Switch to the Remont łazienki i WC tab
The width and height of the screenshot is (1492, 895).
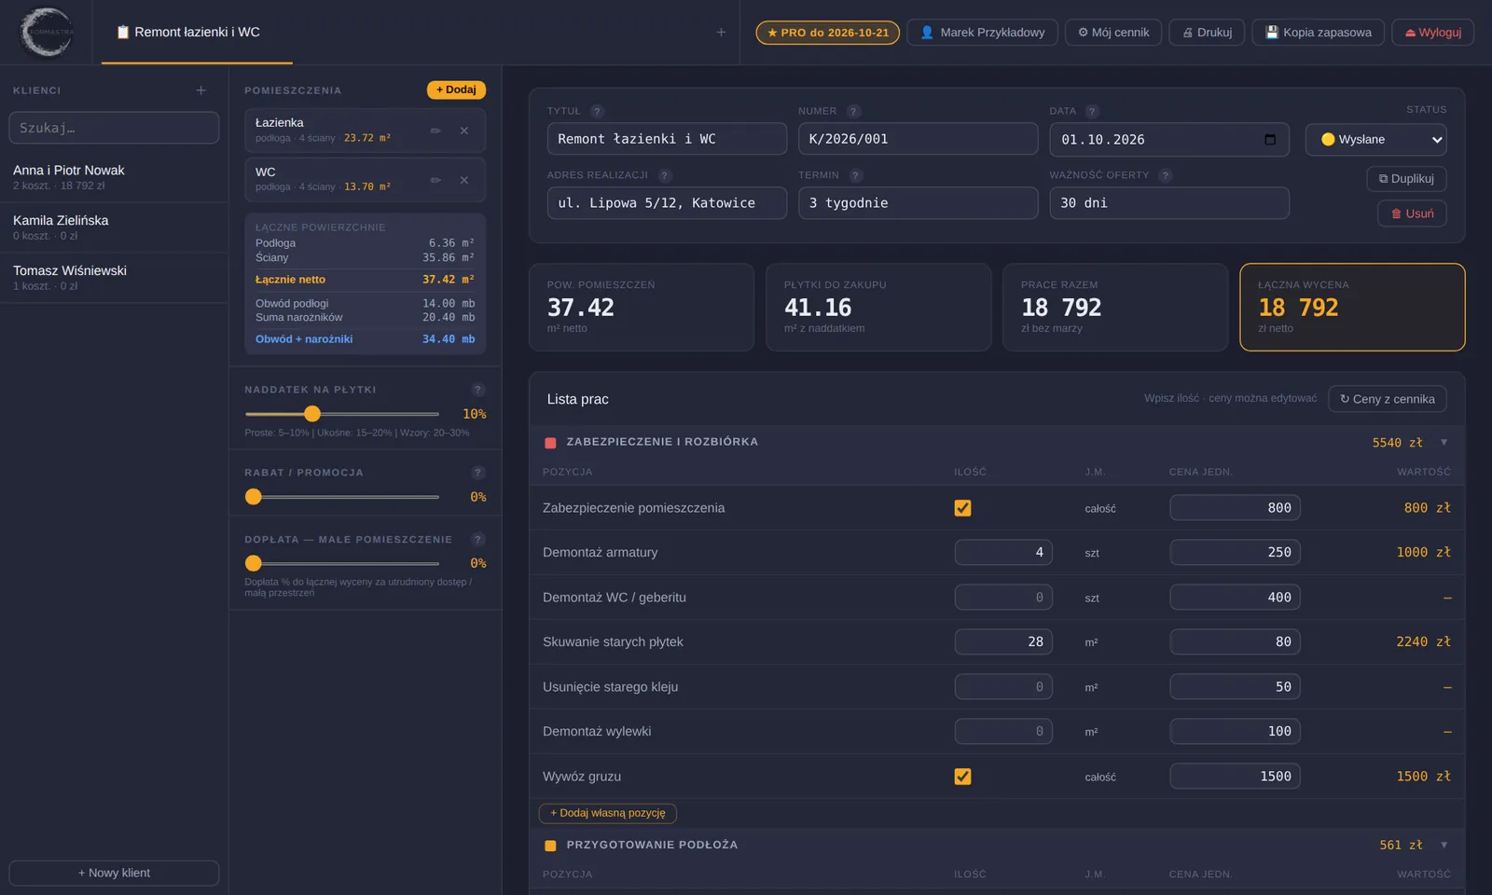[197, 33]
